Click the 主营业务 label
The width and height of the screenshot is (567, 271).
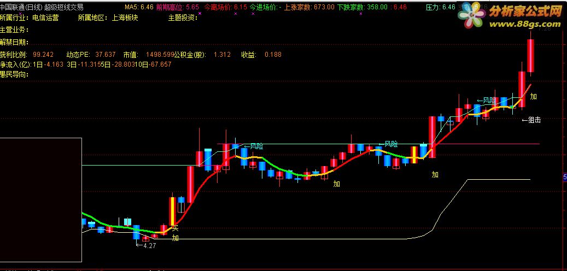pyautogui.click(x=14, y=30)
